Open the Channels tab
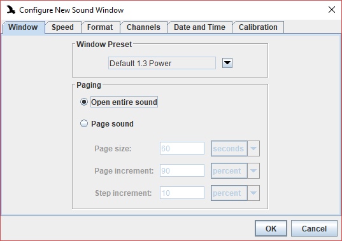This screenshot has height=241, width=342. [143, 27]
